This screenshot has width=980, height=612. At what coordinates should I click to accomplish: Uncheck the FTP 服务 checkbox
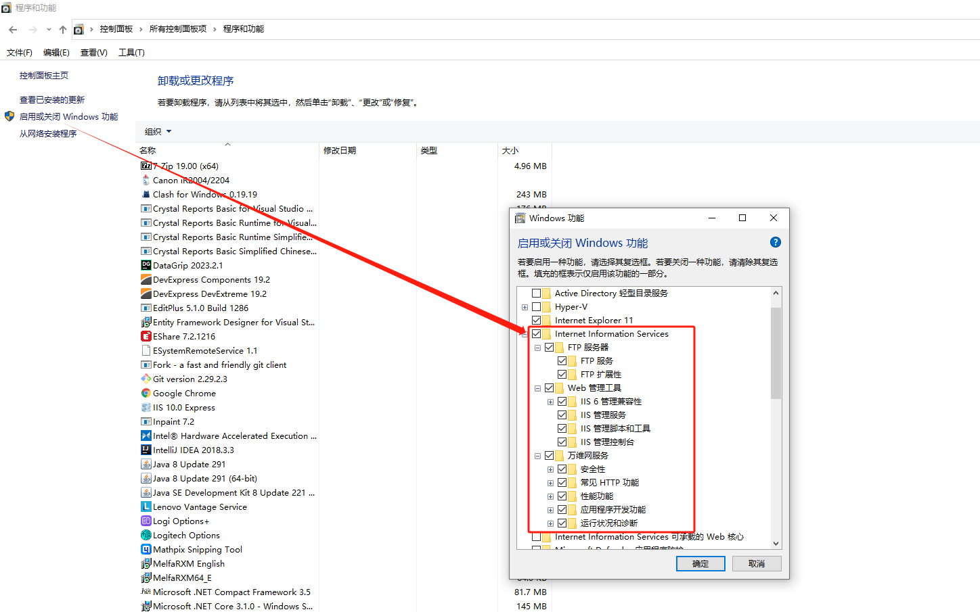tap(562, 360)
